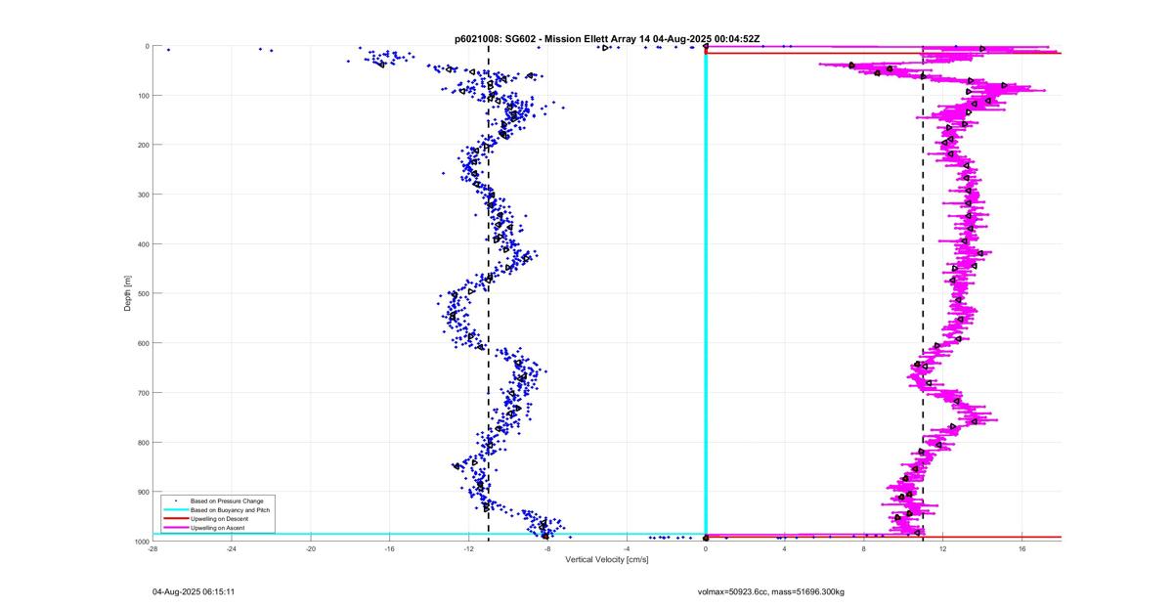The image size is (1173, 608).
Task: Click depth-axis tick label '600'
Action: point(142,343)
